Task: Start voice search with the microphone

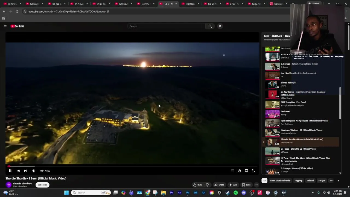Action: click(220, 26)
